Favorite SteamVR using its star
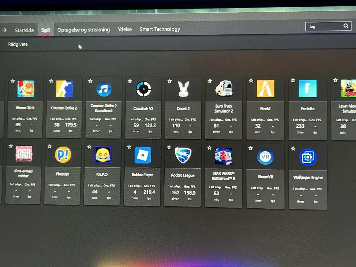 251,148
